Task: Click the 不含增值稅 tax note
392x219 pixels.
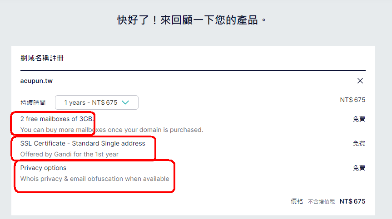Action: 321,201
